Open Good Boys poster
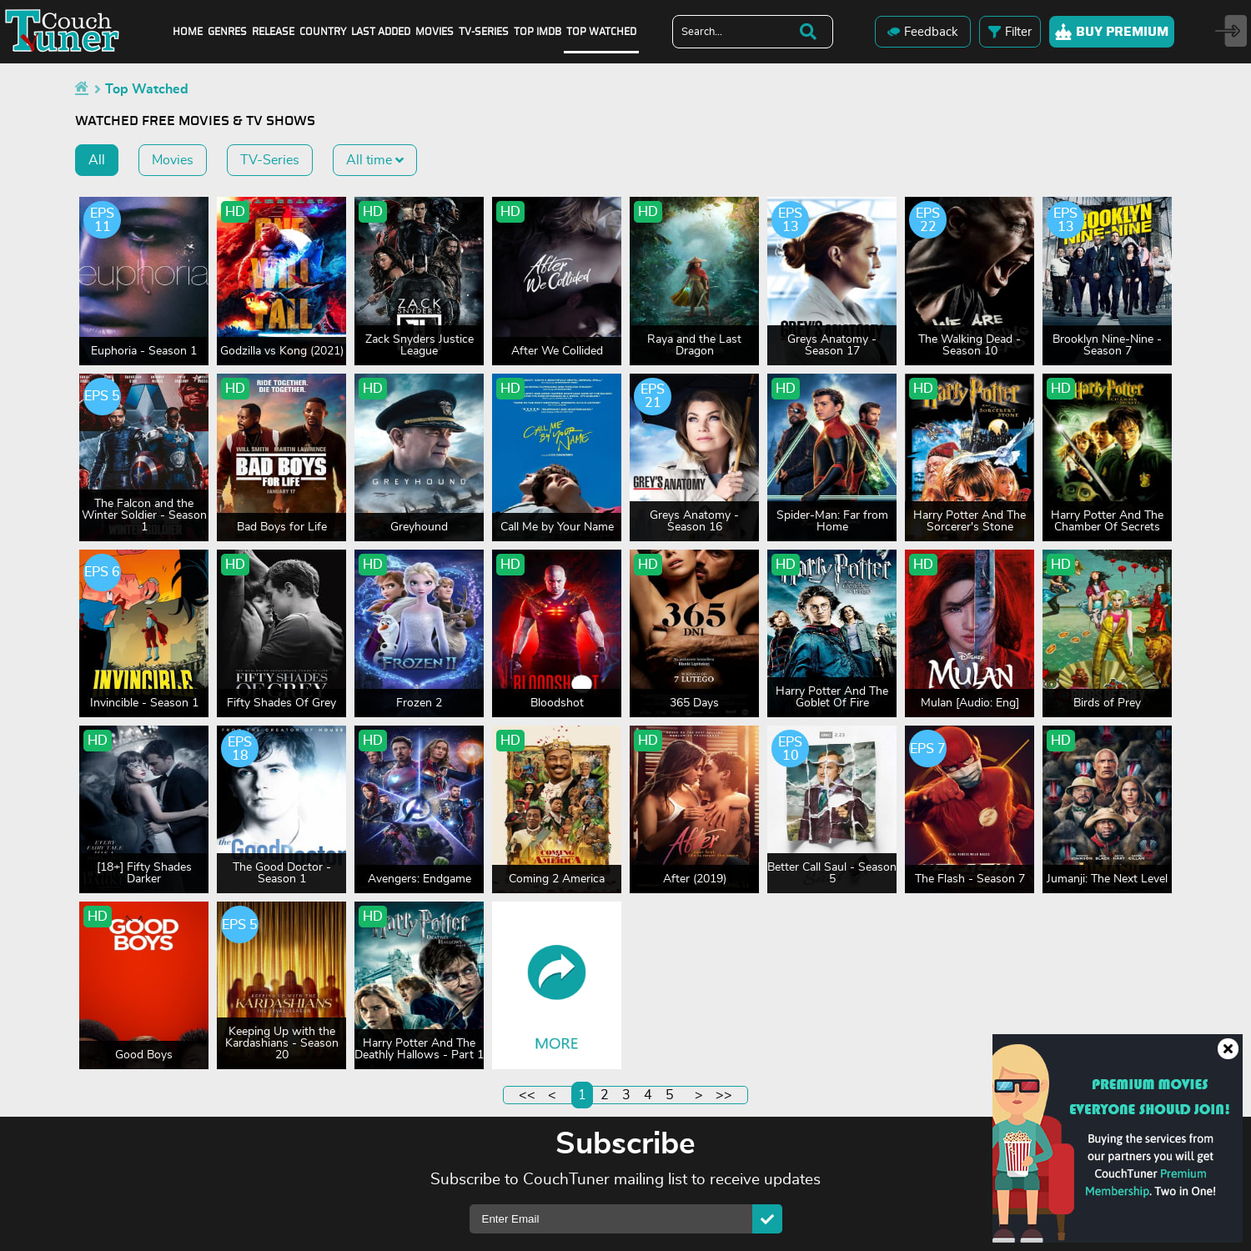The width and height of the screenshot is (1251, 1251). pos(143,985)
